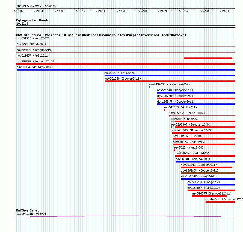
Task: Open the nsv982899 (Sudmant2013) variant label
Action: point(35,61)
